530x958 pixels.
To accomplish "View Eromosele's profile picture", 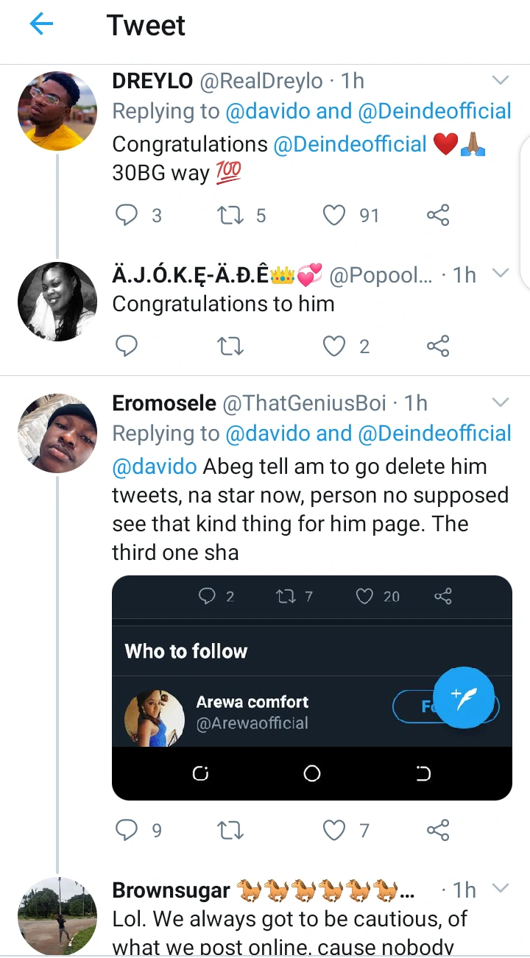I will click(57, 433).
